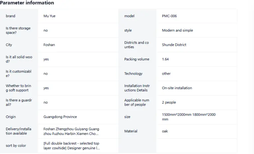Click the Is there a guardrail label

click(19, 102)
